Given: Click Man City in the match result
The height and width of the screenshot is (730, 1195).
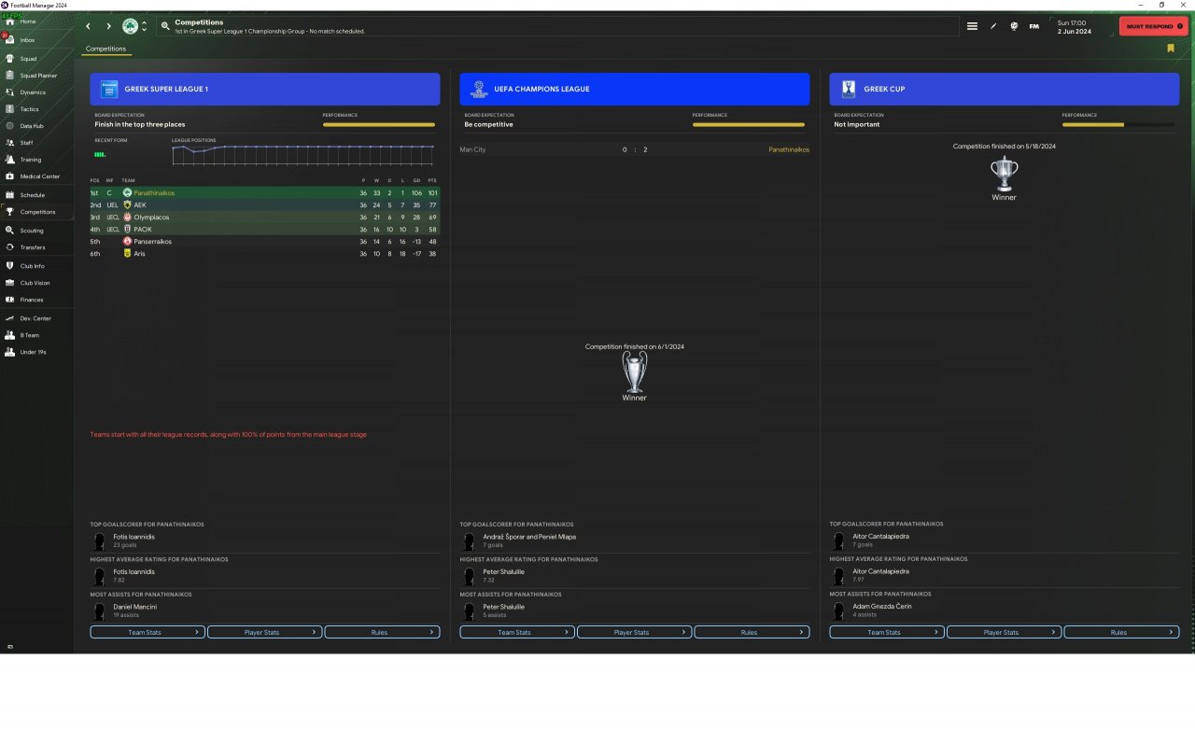Looking at the screenshot, I should pos(473,149).
